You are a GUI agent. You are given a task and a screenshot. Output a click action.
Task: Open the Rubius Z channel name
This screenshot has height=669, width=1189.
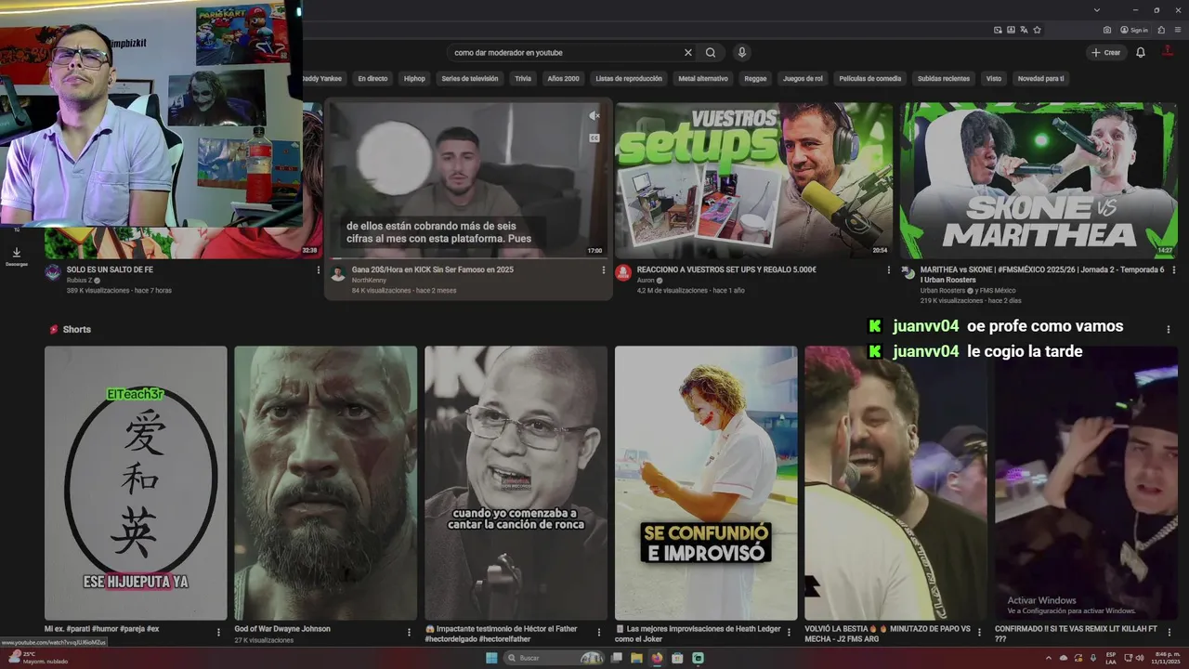coord(80,280)
